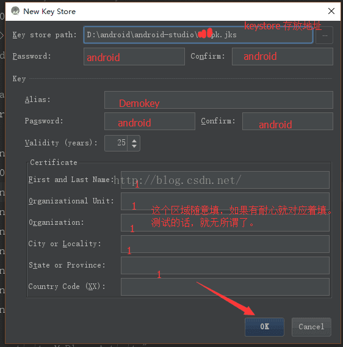Click the Android Studio icon in title bar
Image resolution: width=343 pixels, height=347 pixels.
tap(15, 11)
